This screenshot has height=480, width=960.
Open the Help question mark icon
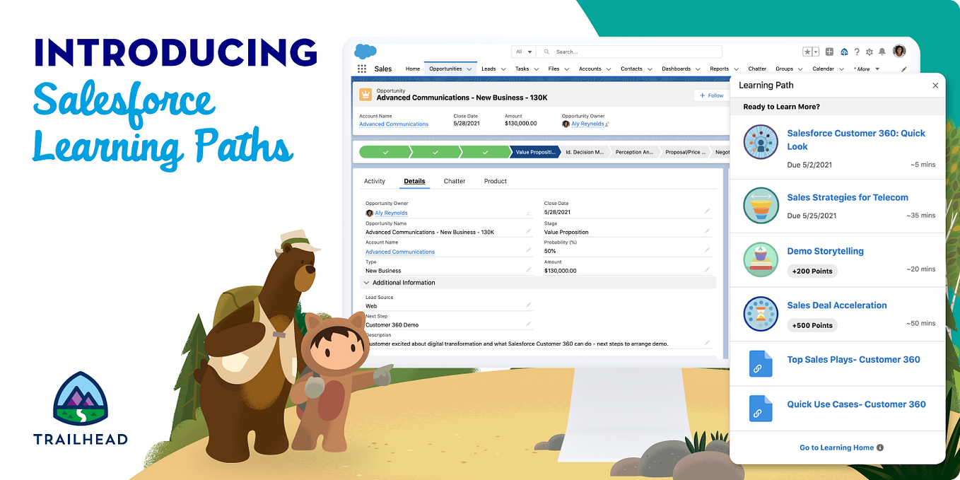(857, 52)
